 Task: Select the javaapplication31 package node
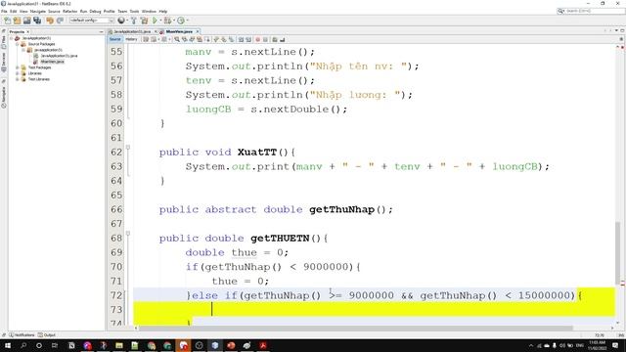click(48, 50)
